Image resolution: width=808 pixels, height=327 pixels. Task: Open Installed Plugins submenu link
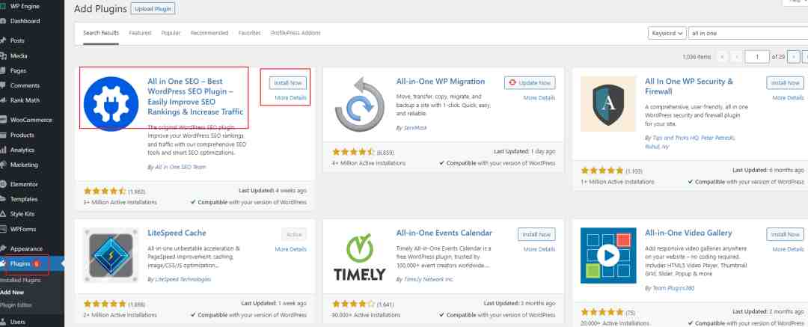click(x=21, y=281)
